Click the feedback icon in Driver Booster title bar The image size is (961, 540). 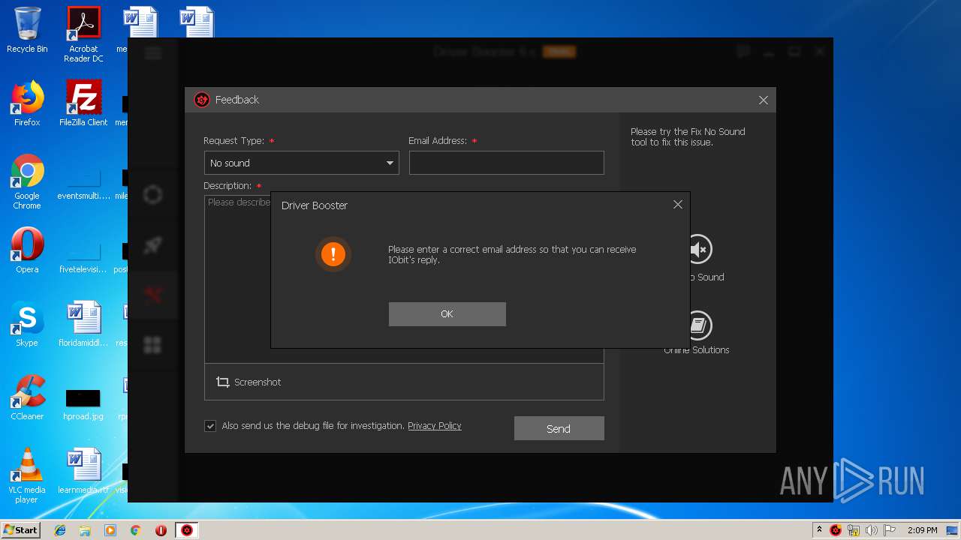point(743,52)
